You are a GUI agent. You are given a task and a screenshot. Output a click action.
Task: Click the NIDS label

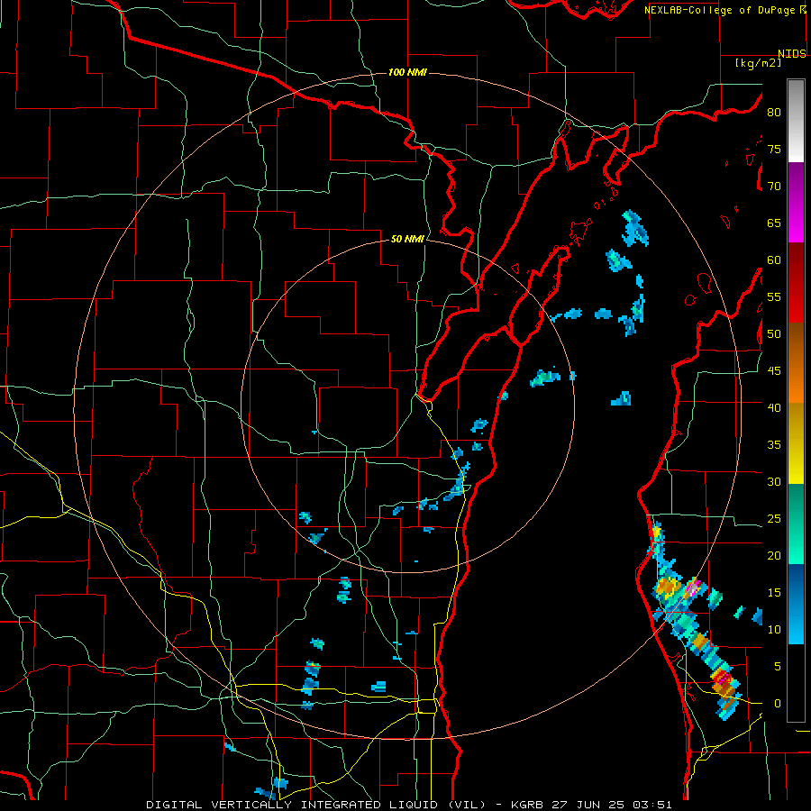click(792, 53)
